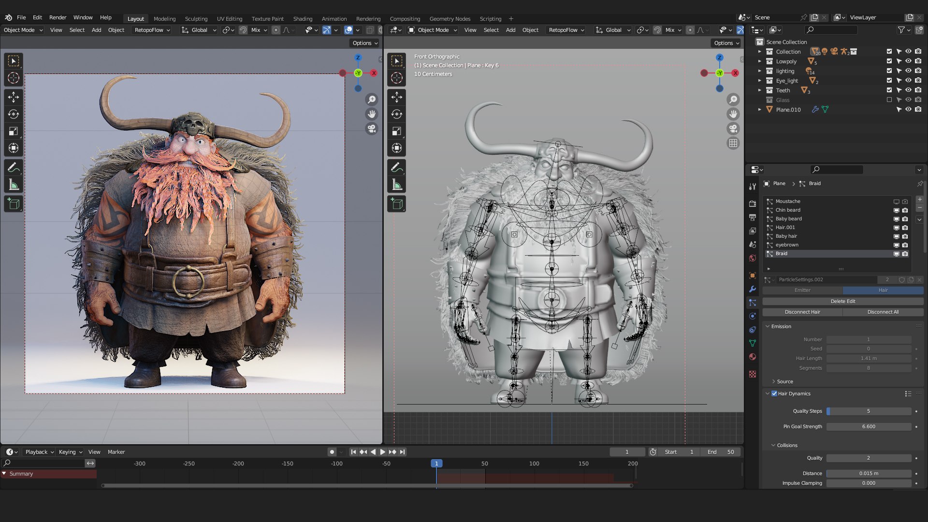Viewport: 928px width, 522px height.
Task: Expand the Lowpoly collection
Action: (759, 61)
